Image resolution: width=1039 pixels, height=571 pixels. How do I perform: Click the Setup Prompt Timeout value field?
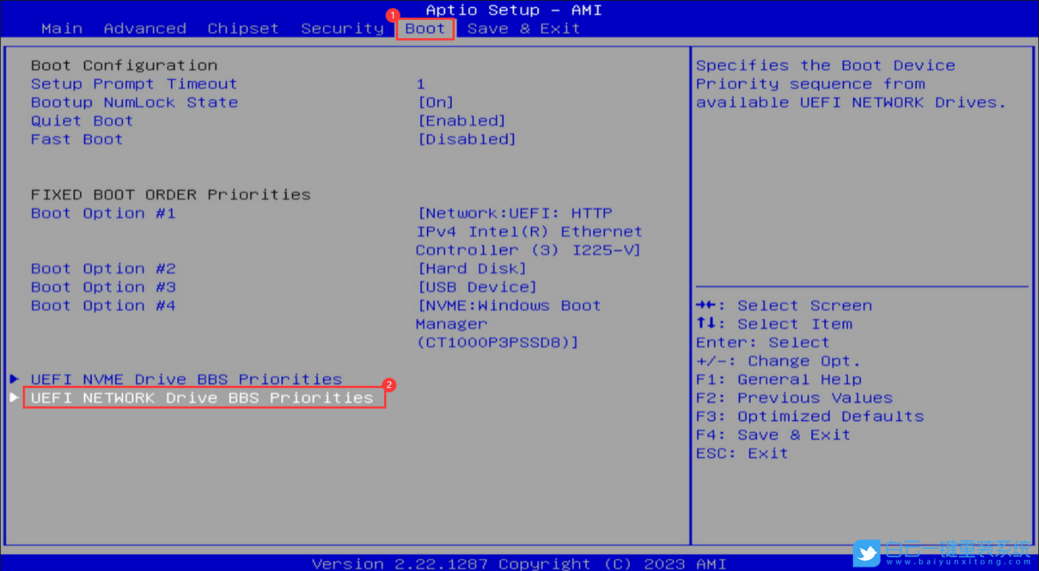pyautogui.click(x=421, y=84)
